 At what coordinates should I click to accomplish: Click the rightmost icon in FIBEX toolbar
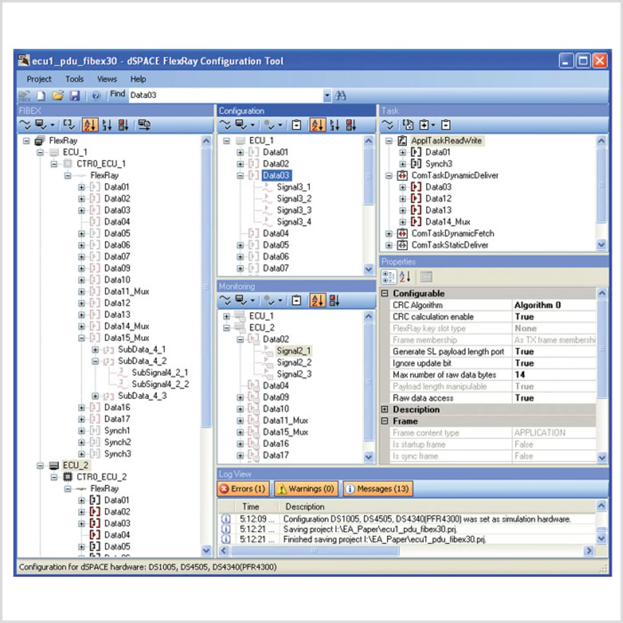click(x=144, y=125)
